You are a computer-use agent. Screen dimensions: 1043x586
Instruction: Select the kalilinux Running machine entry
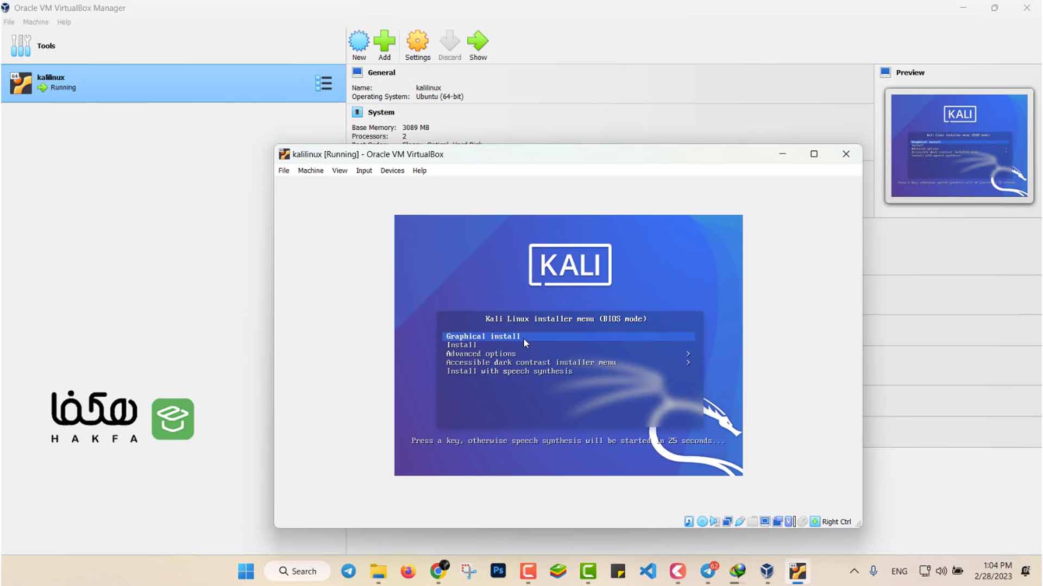[x=173, y=83]
